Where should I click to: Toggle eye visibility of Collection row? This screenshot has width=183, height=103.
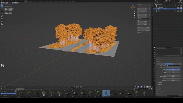click(x=178, y=6)
